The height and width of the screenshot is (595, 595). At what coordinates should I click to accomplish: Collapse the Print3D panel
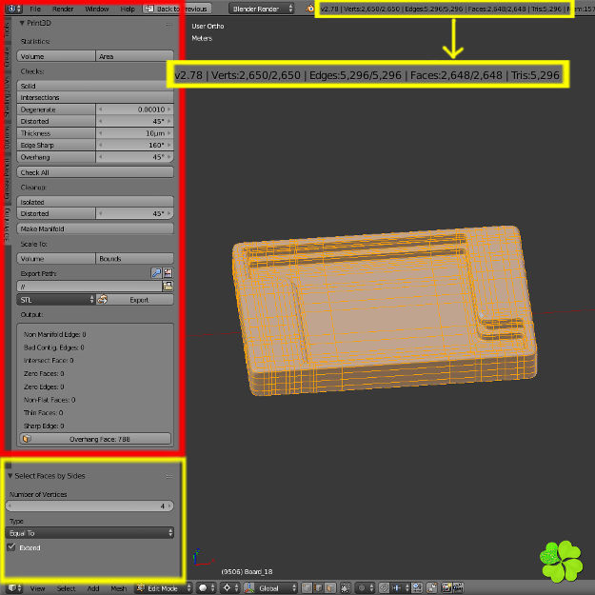[x=22, y=23]
